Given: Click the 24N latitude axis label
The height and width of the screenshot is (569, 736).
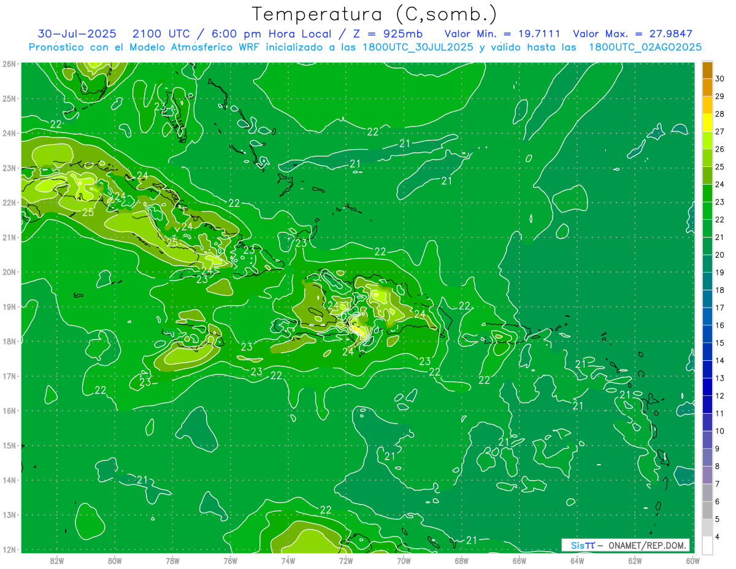Looking at the screenshot, I should [x=9, y=133].
